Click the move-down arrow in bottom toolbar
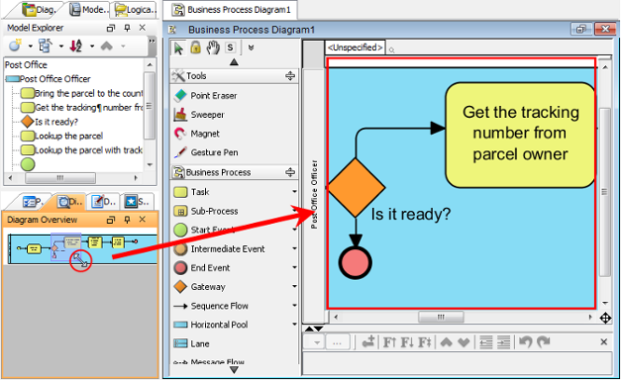 tap(464, 342)
